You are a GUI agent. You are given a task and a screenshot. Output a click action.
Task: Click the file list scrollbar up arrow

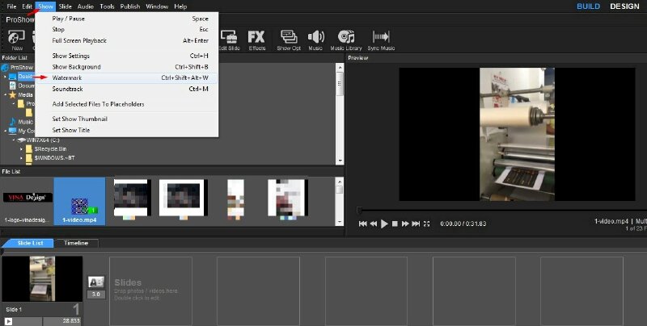(x=340, y=181)
